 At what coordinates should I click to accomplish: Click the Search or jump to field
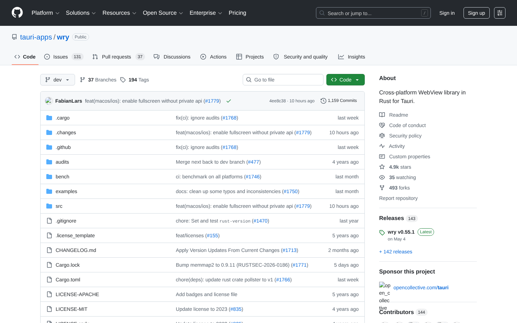(373, 13)
